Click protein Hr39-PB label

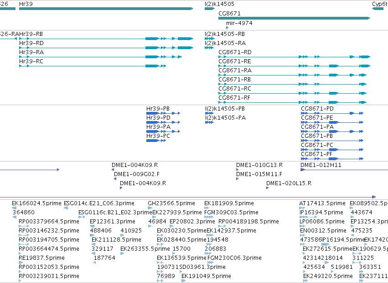[158, 109]
